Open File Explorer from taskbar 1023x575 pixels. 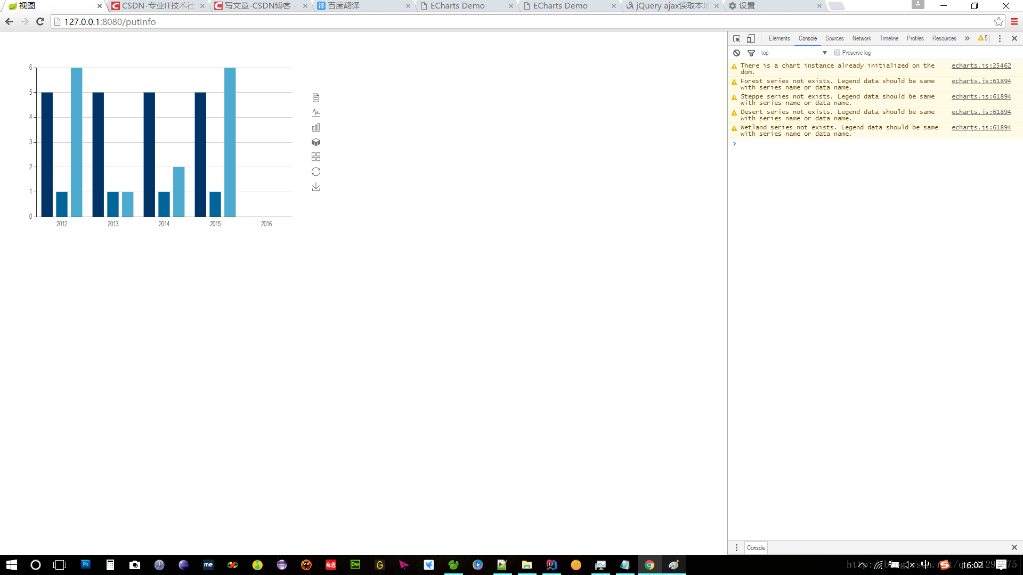click(x=527, y=565)
